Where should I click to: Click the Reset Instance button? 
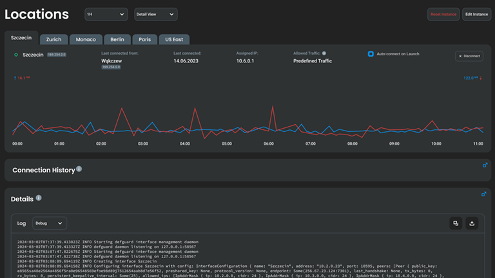[443, 14]
